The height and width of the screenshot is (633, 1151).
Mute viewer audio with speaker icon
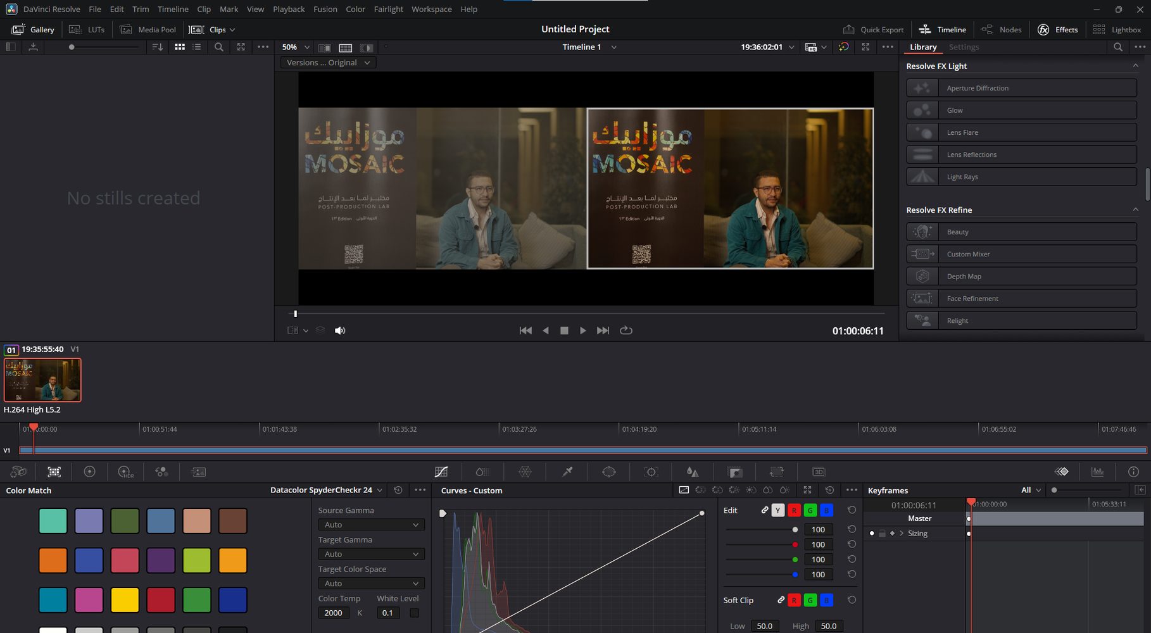(340, 330)
